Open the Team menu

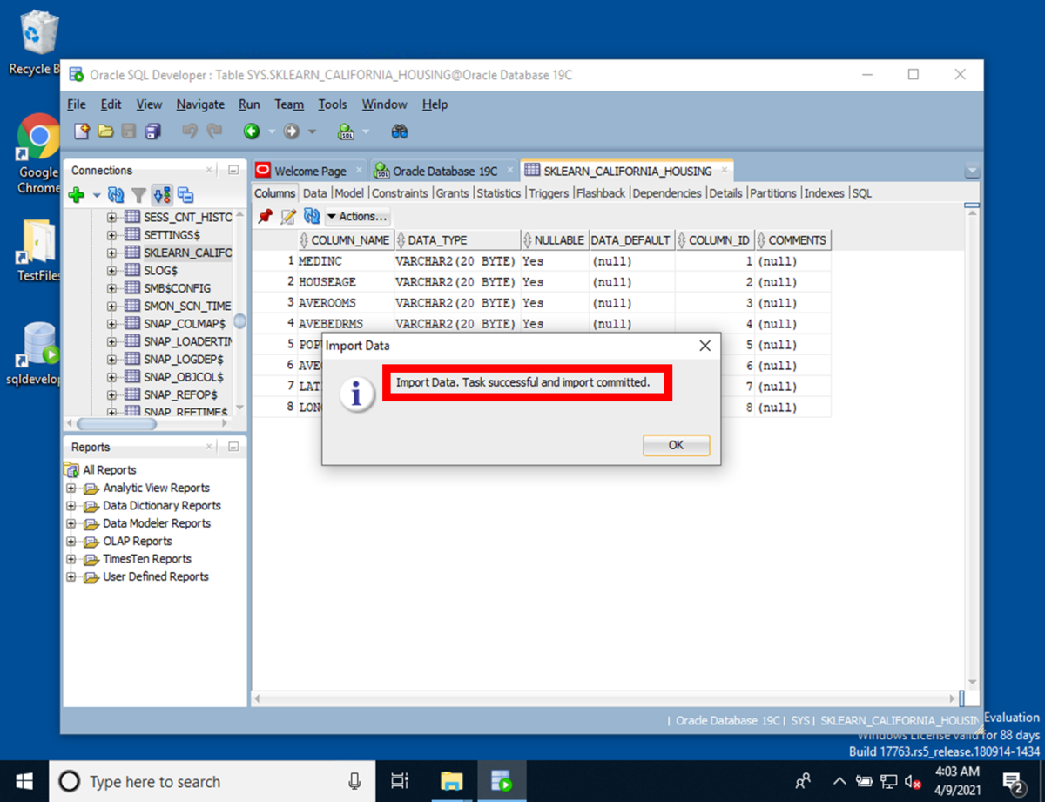tap(289, 104)
